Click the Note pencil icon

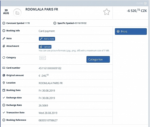coord(4,38)
